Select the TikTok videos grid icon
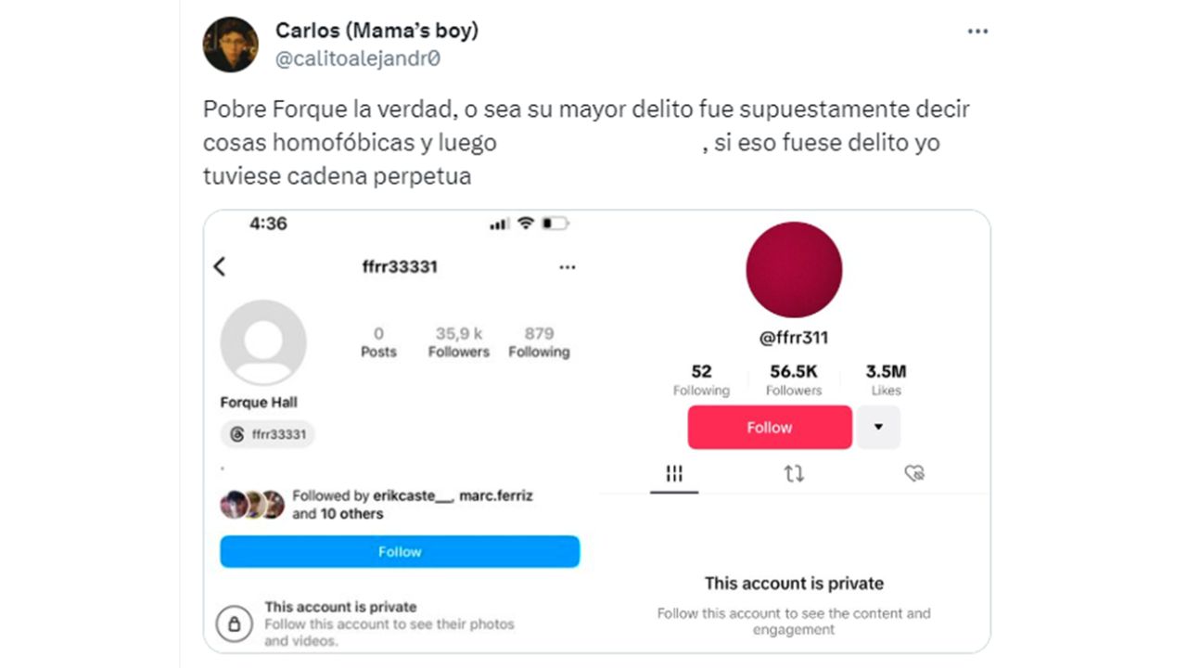1187x668 pixels. pyautogui.click(x=673, y=473)
